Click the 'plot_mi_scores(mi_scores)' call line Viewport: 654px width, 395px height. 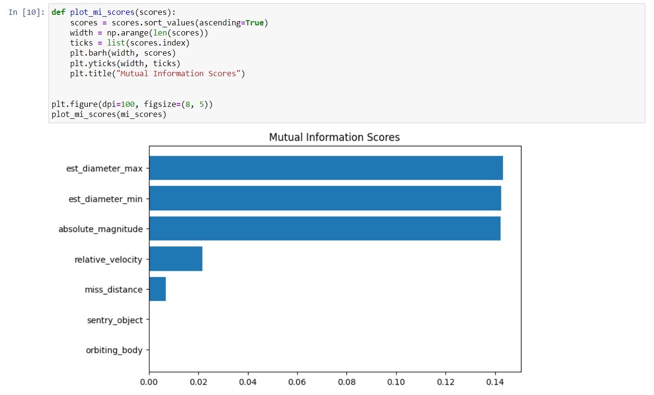pyautogui.click(x=109, y=114)
